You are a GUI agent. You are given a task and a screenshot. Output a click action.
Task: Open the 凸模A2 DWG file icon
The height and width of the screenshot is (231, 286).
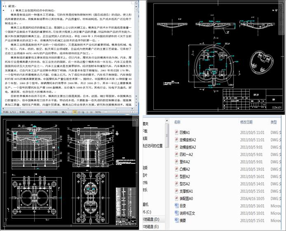point(176,169)
